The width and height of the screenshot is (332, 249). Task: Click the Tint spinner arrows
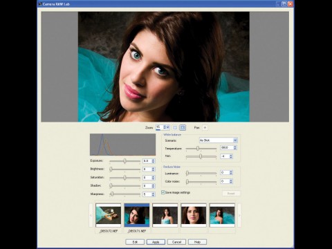[231, 156]
